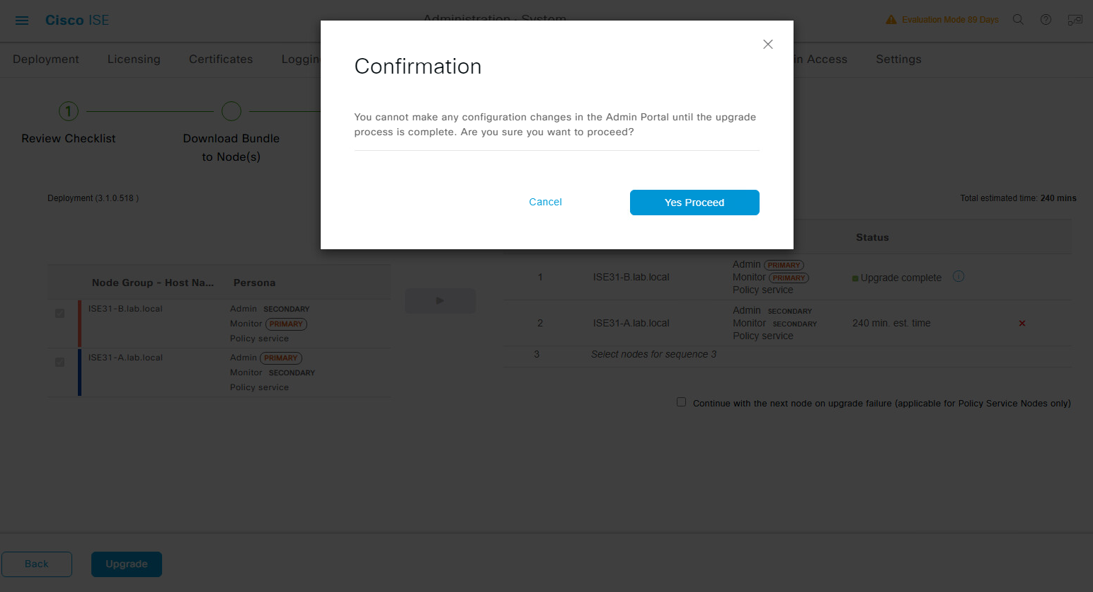The height and width of the screenshot is (592, 1093).
Task: Open the Settings tab
Action: click(x=898, y=59)
